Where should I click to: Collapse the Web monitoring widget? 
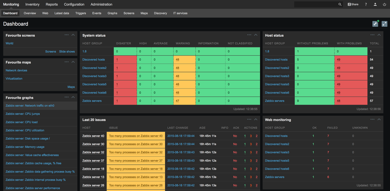pos(379,119)
